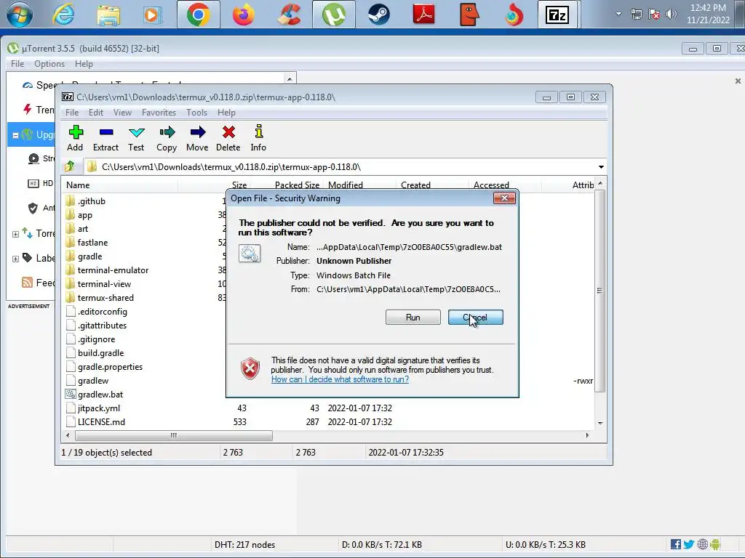745x558 pixels.
Task: Select the termux-shared folder
Action: 105,297
